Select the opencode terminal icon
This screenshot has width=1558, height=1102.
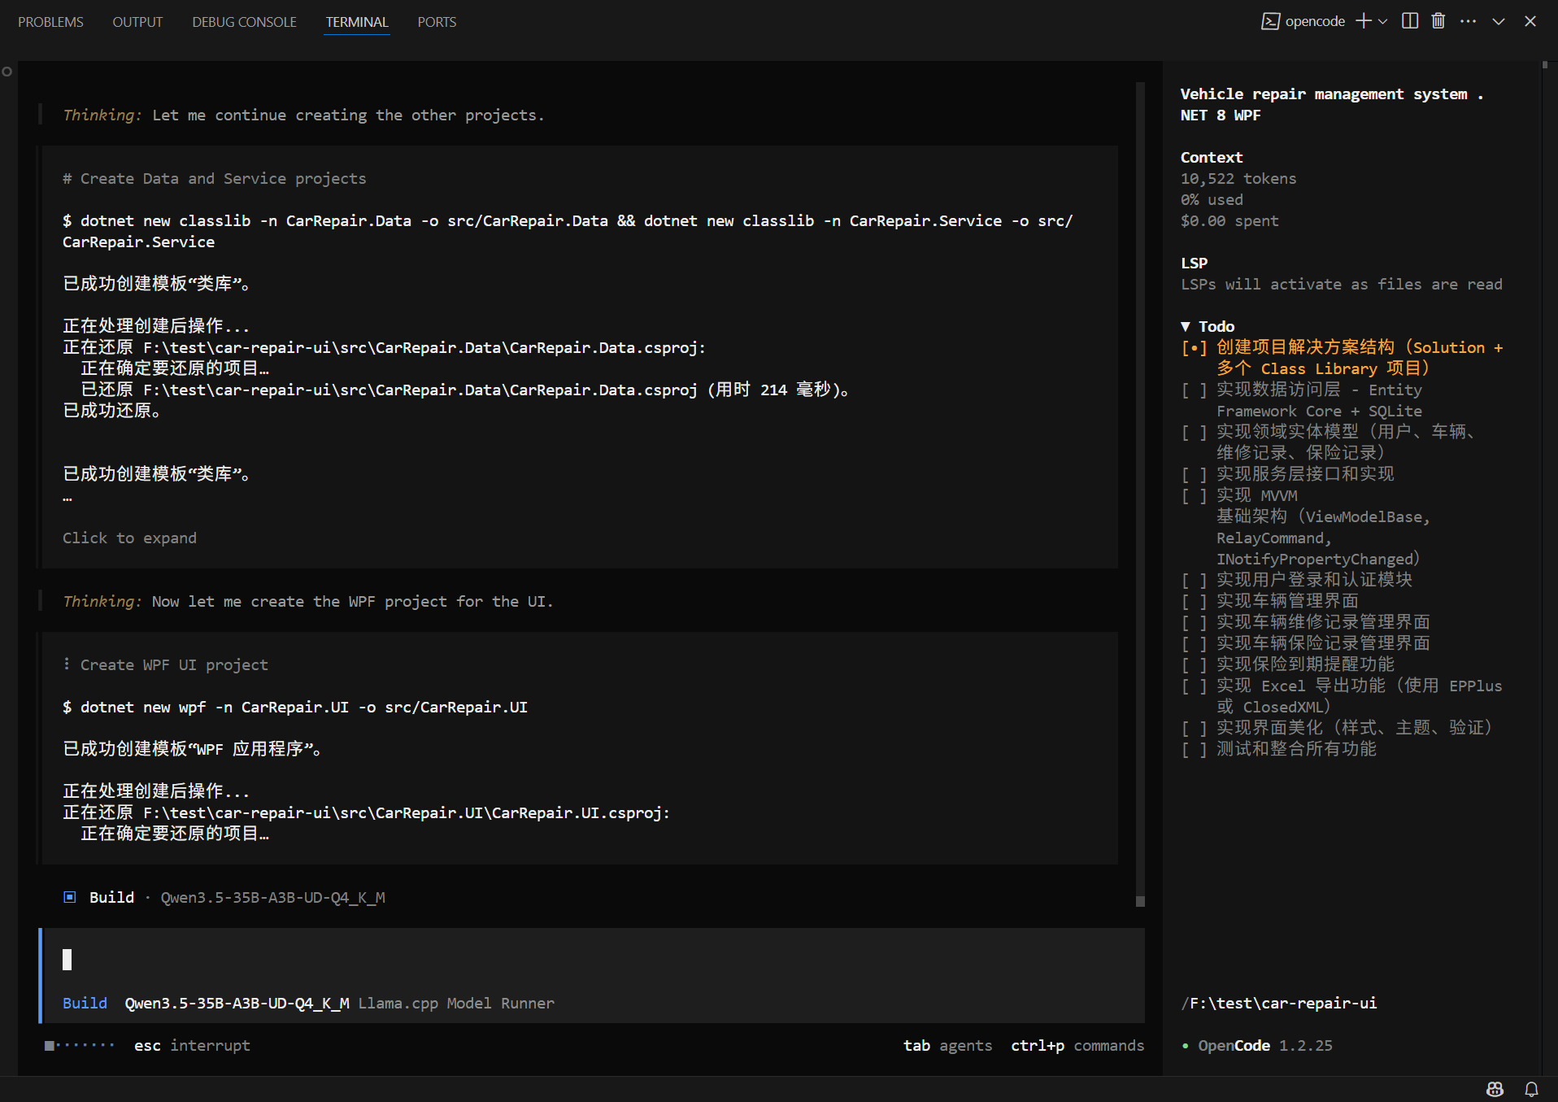point(1270,21)
